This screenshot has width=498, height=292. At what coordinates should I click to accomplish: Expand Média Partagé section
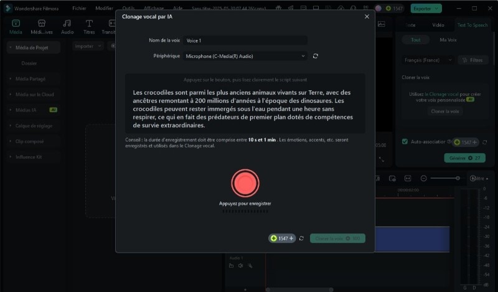[x=34, y=78]
